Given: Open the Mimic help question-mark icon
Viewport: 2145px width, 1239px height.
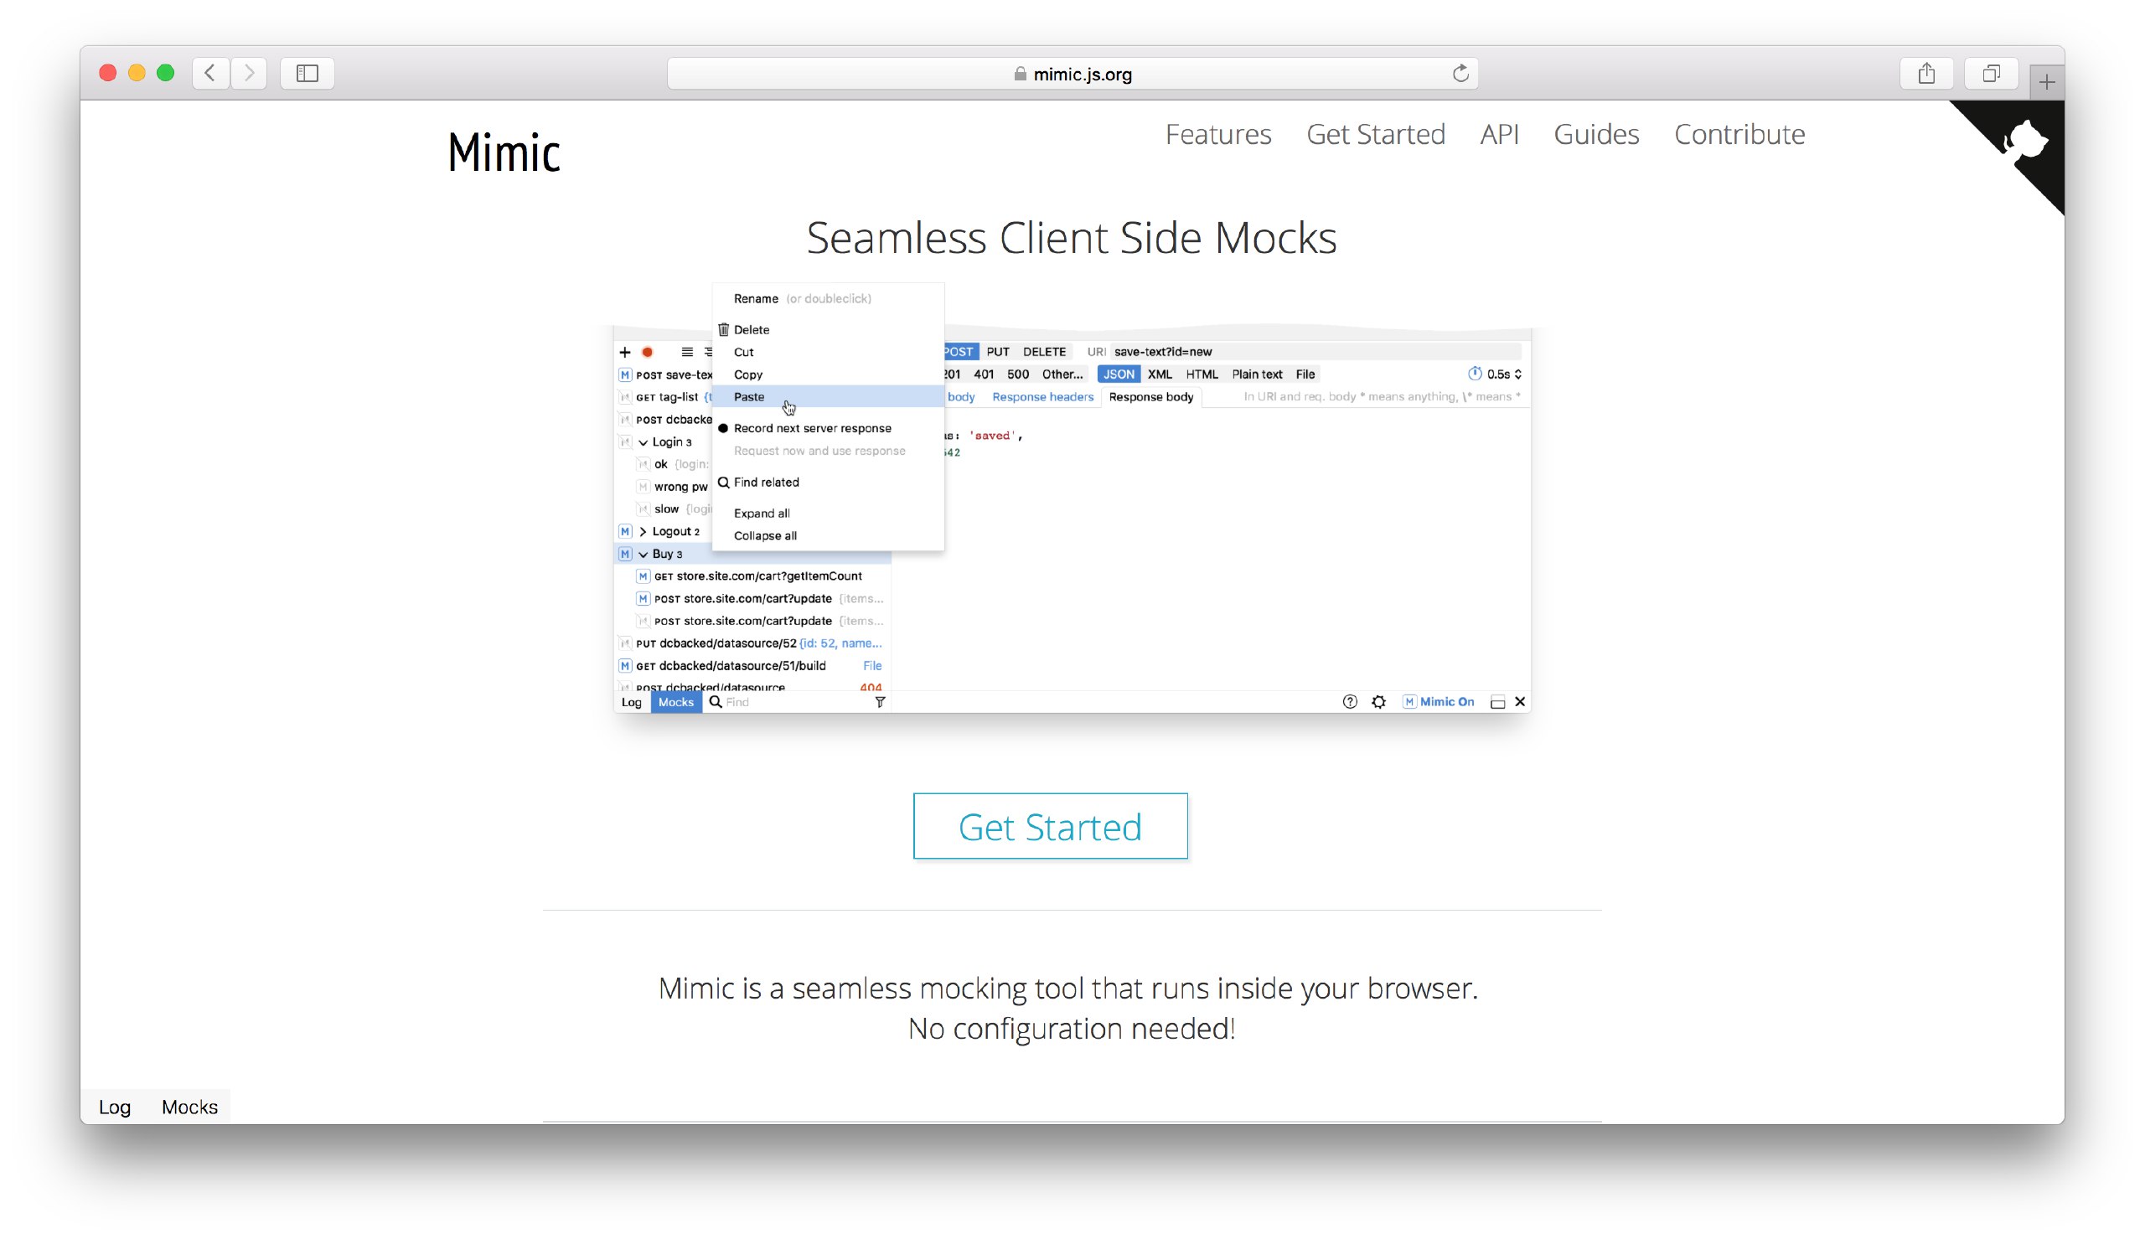Looking at the screenshot, I should (1350, 702).
